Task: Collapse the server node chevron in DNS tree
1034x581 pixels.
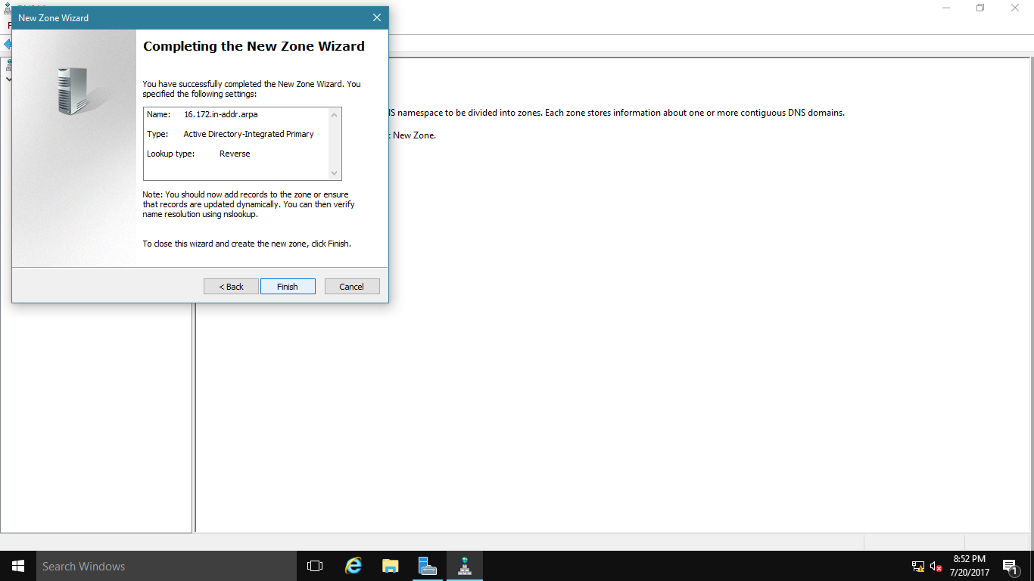Action: tap(8, 79)
